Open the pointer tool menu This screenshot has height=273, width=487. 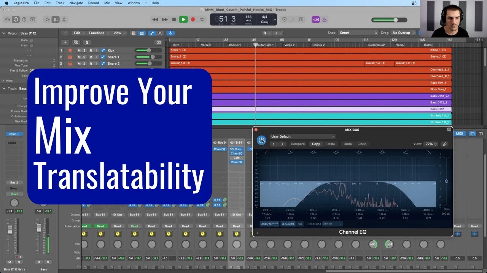click(x=266, y=33)
